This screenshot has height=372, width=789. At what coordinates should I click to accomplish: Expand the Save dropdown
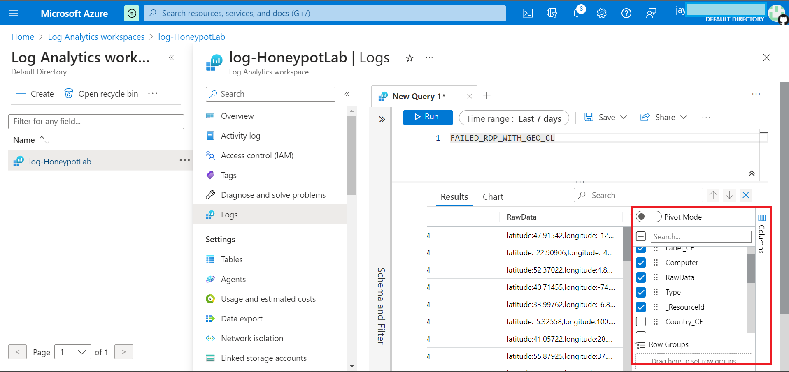624,118
